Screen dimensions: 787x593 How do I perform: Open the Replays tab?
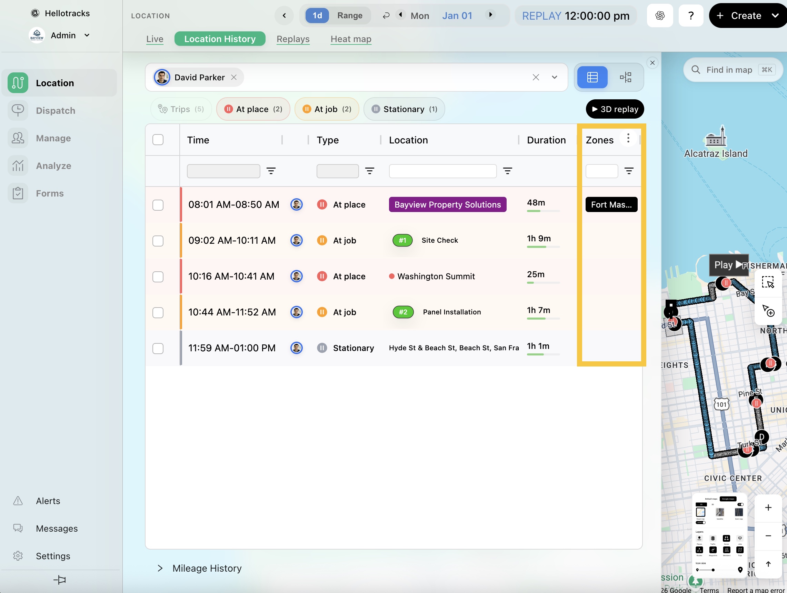[293, 39]
